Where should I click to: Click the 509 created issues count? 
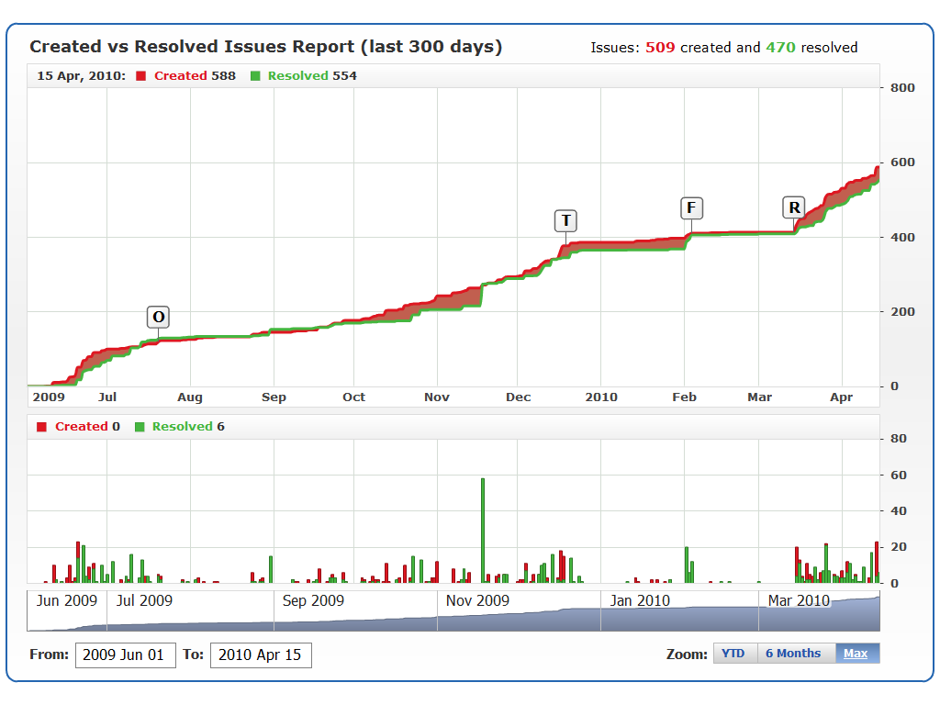(660, 48)
